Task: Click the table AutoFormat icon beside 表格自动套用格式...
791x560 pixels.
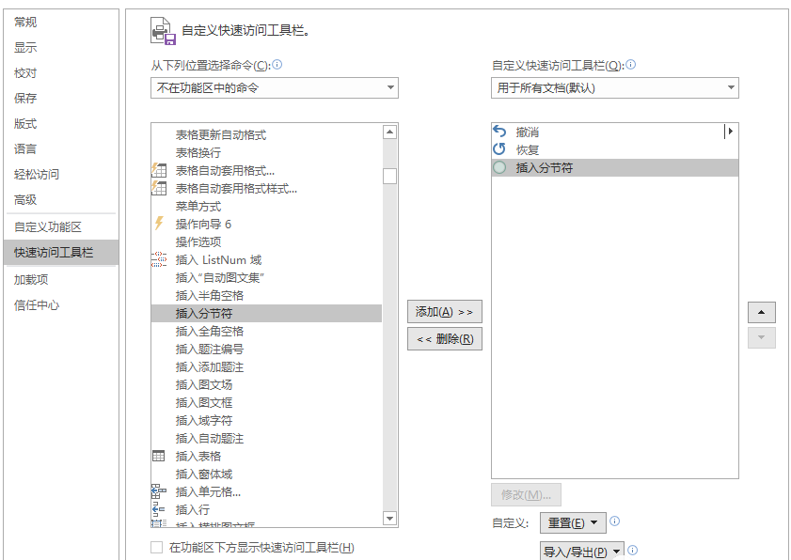Action: pos(159,170)
